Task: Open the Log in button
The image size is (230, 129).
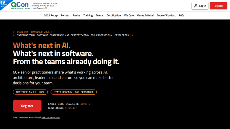Action: pyautogui.click(x=200, y=6)
